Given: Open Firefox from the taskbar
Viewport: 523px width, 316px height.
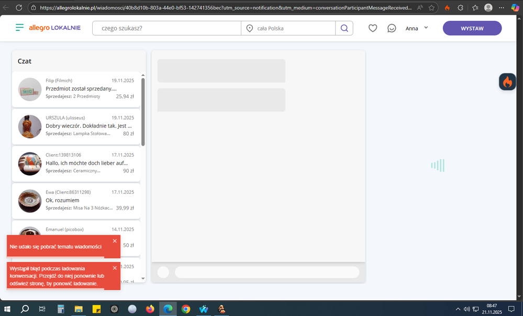Looking at the screenshot, I should (150, 309).
